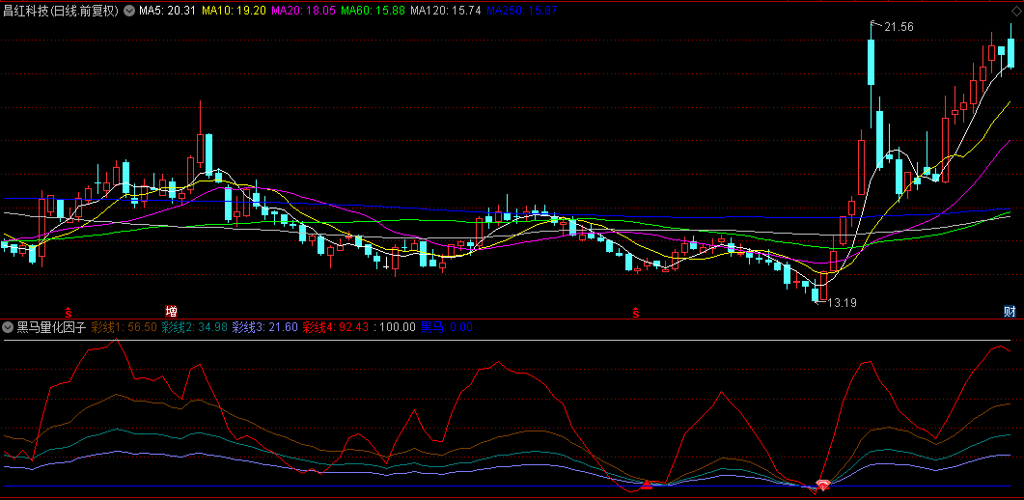Click the yellow MA10: 19.20 label
The height and width of the screenshot is (500, 1024).
coord(234,11)
